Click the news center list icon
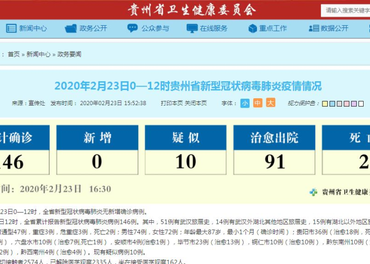The height and width of the screenshot is (264, 370). (x=11, y=29)
